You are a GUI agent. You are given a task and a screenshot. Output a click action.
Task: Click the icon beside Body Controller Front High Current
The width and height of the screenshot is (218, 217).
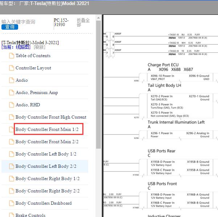[11, 117]
